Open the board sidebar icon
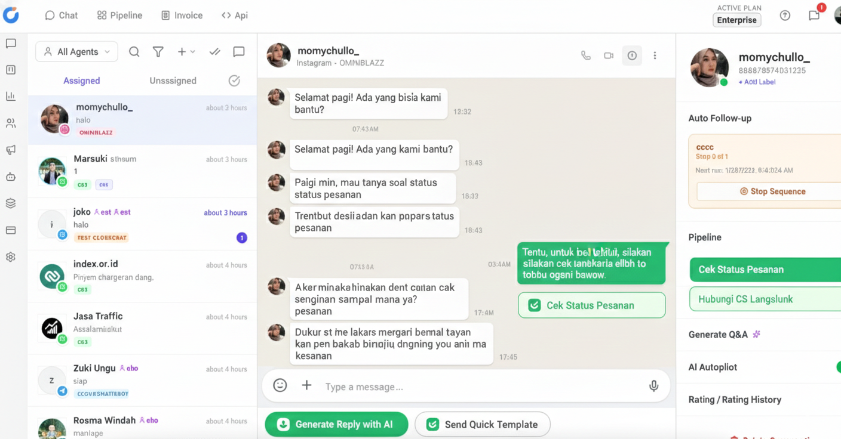This screenshot has height=439, width=841. point(11,70)
